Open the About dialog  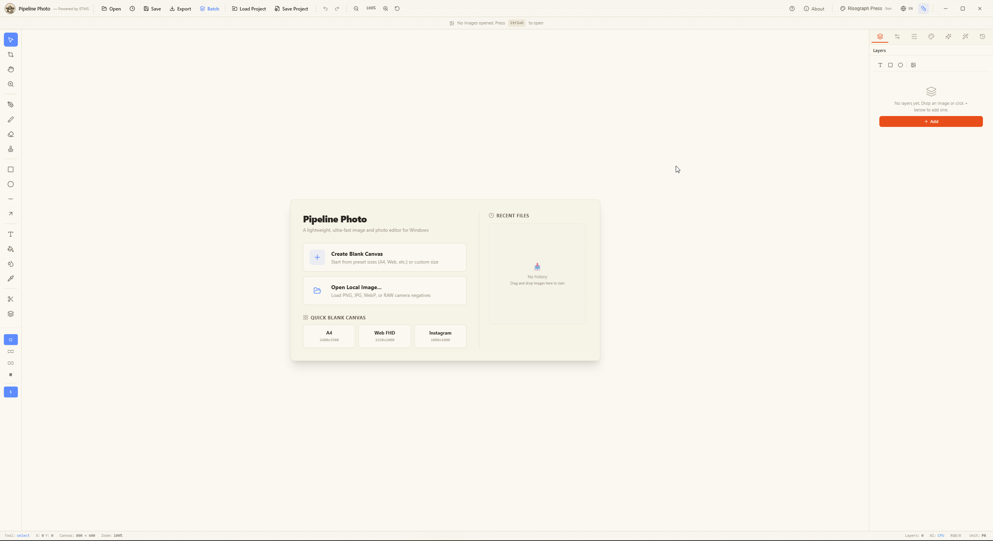tap(814, 9)
